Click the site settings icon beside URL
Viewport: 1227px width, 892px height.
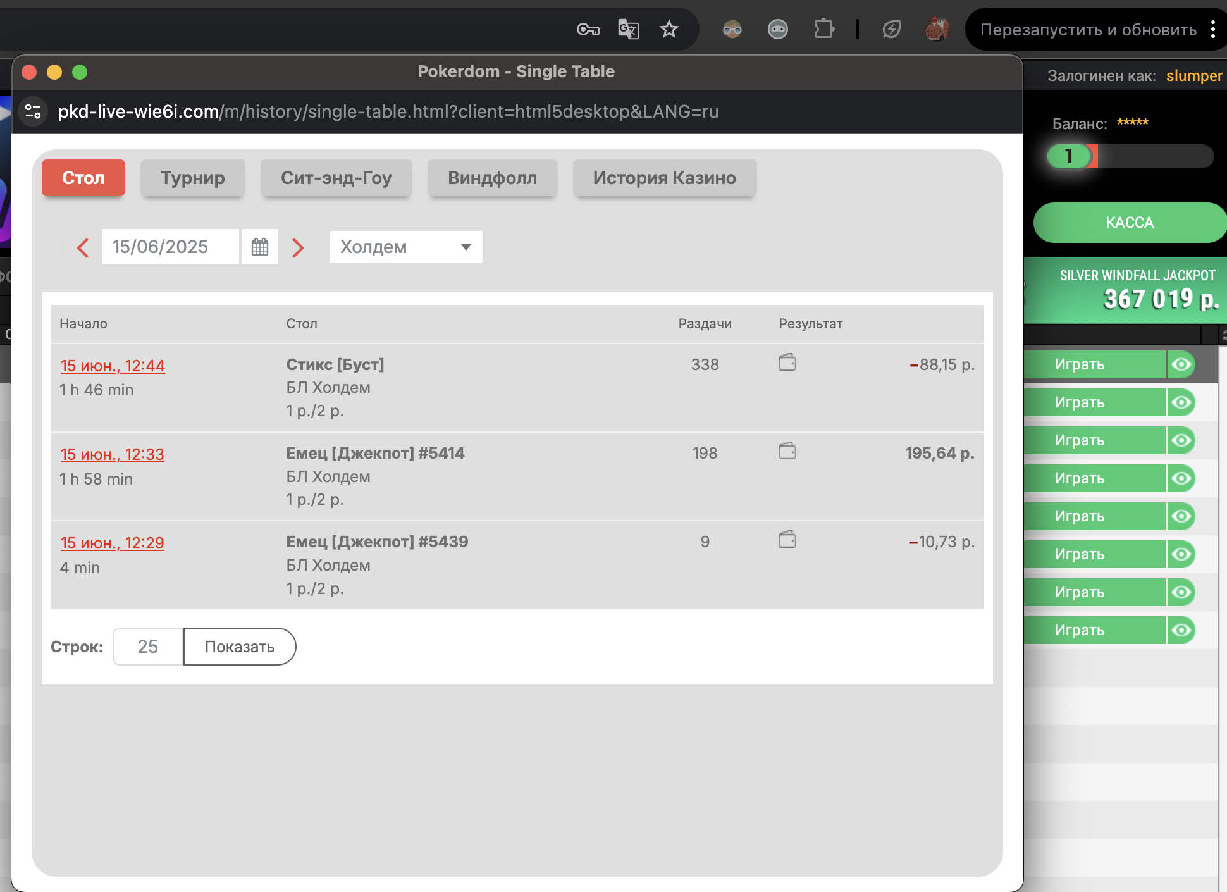[33, 112]
